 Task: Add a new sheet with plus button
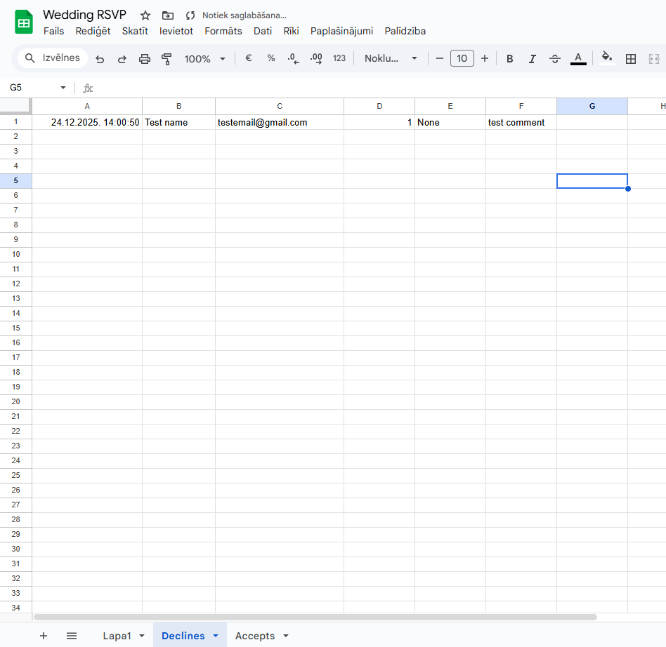[44, 636]
